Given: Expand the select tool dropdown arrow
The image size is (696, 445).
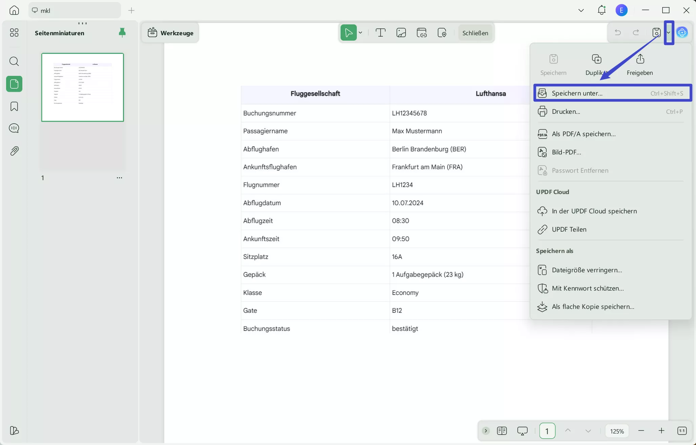Looking at the screenshot, I should (x=361, y=33).
